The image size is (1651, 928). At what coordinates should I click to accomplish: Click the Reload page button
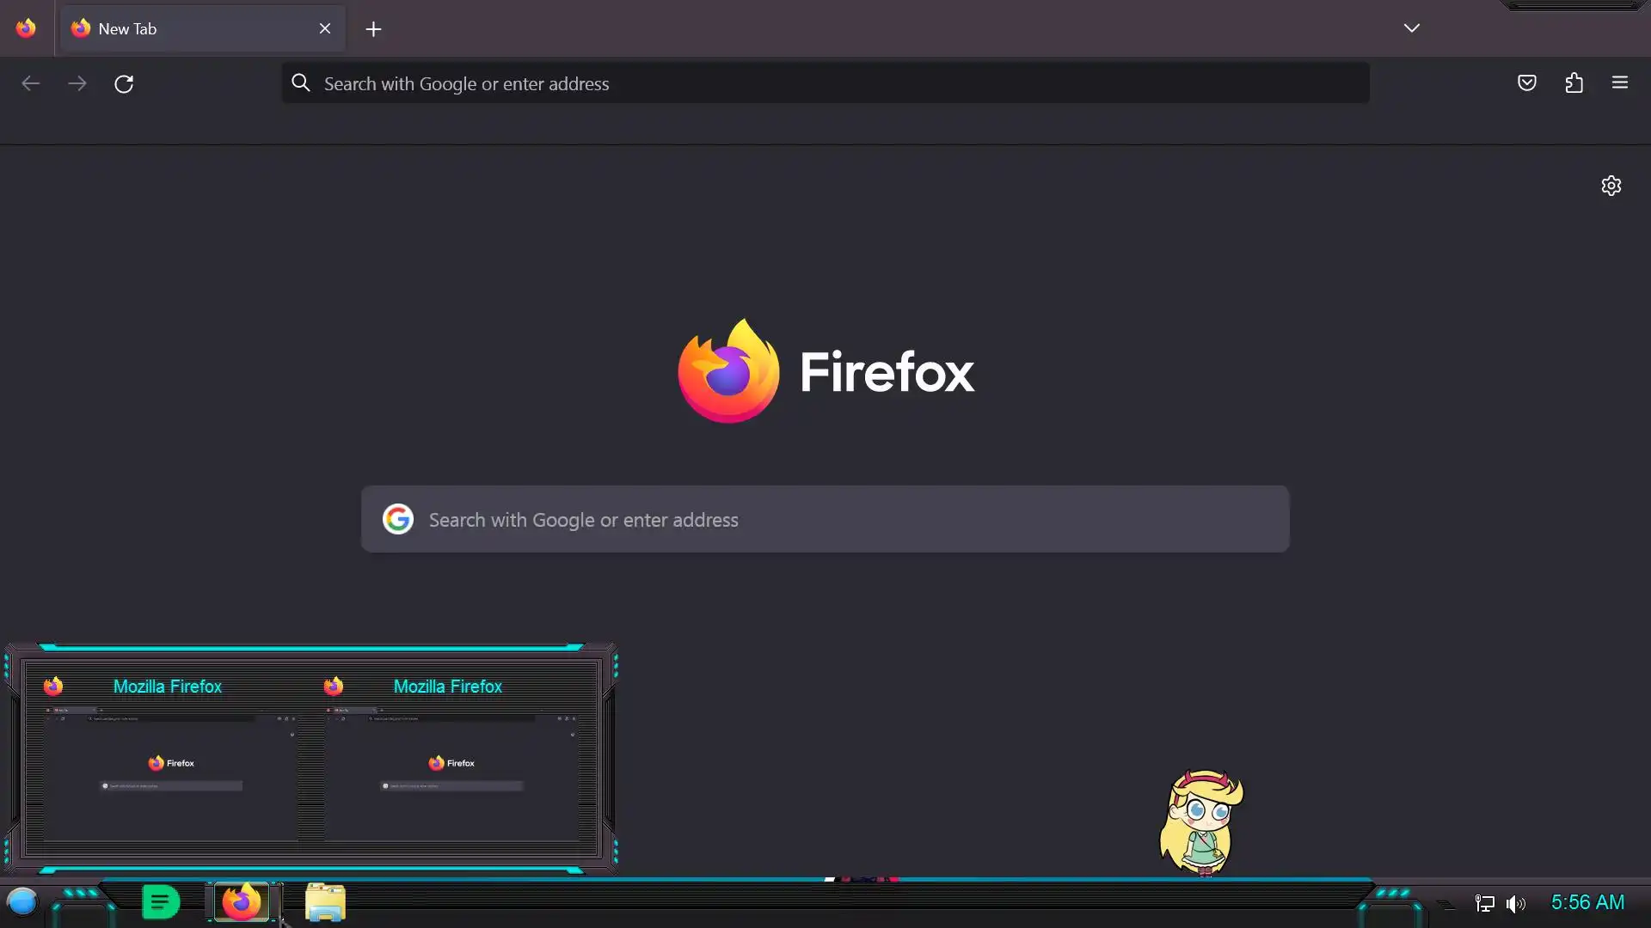124,84
